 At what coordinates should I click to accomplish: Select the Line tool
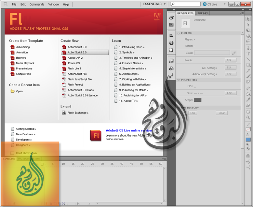(x=248, y=59)
